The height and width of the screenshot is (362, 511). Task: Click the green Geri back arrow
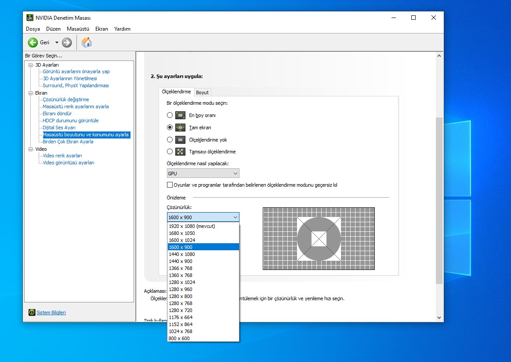pos(33,43)
